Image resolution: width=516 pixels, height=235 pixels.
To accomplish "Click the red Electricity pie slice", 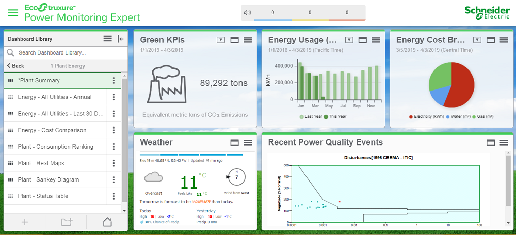I will [x=462, y=85].
